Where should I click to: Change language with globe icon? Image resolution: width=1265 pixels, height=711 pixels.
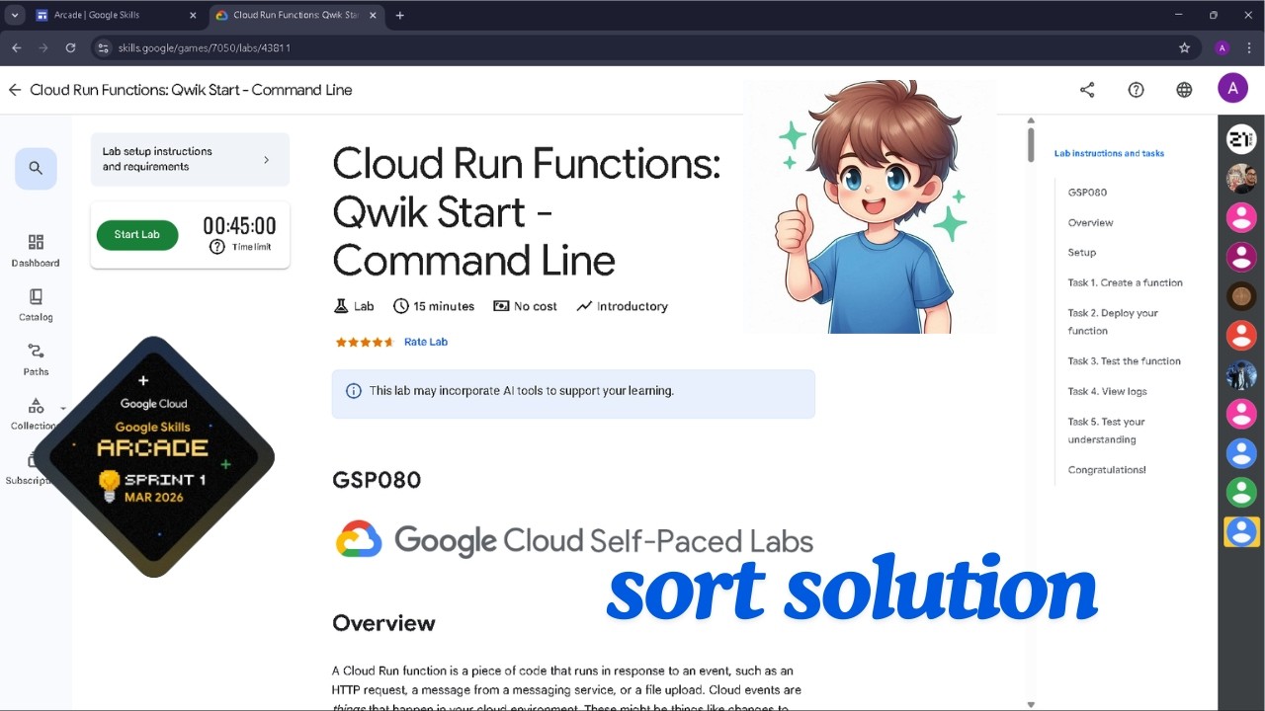[x=1184, y=90]
